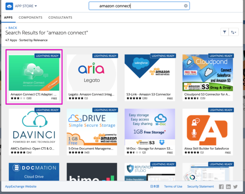This screenshot has width=245, height=194.
Task: Open the Alexa Skill Builder orange thumbnail
Action: tap(207, 127)
